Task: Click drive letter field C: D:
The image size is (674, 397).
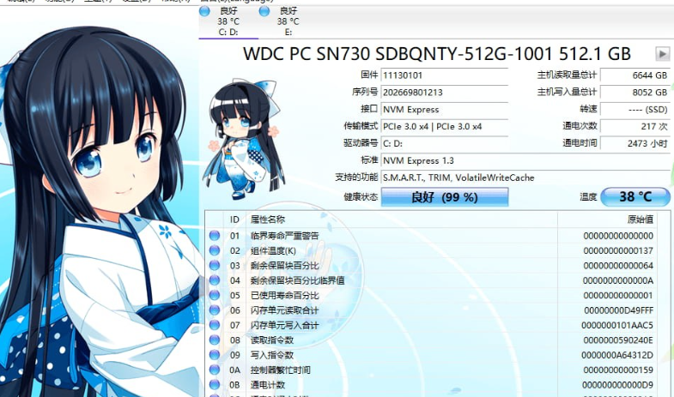Action: (x=445, y=143)
